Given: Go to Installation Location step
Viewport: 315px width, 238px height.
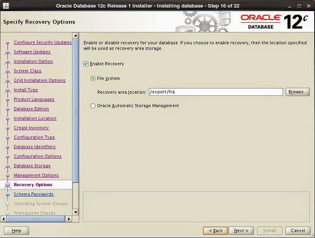Looking at the screenshot, I should 35,118.
